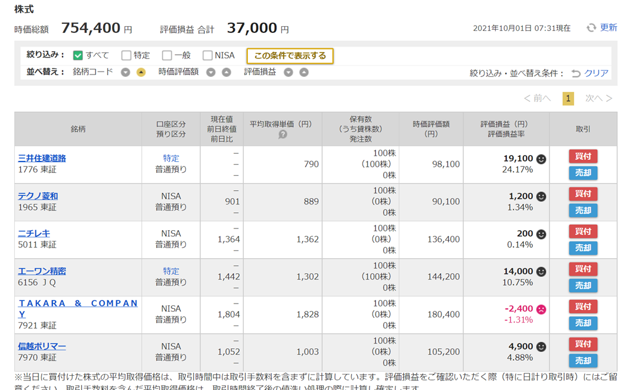Click 売却 button for エーワン精密

point(583,286)
